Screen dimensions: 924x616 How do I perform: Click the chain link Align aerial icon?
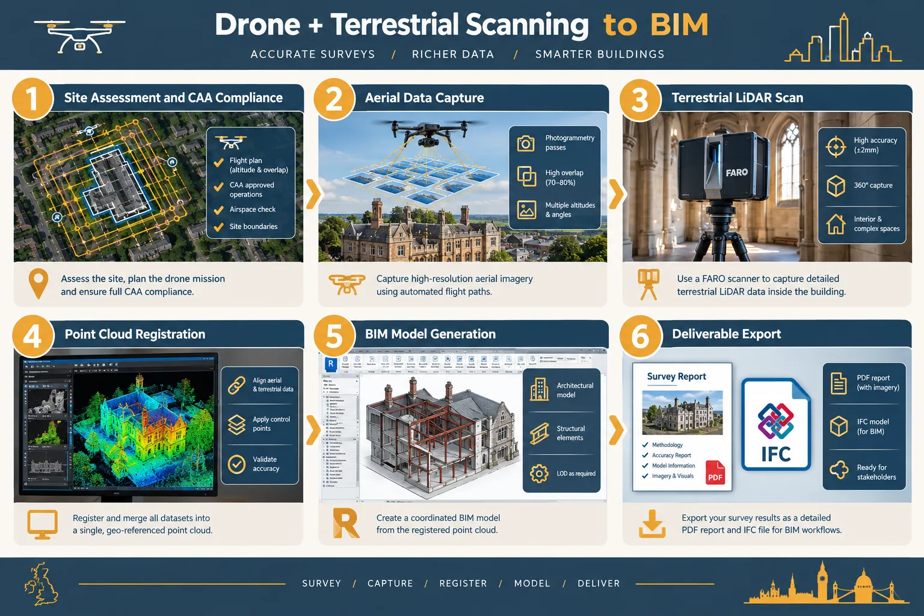click(237, 385)
